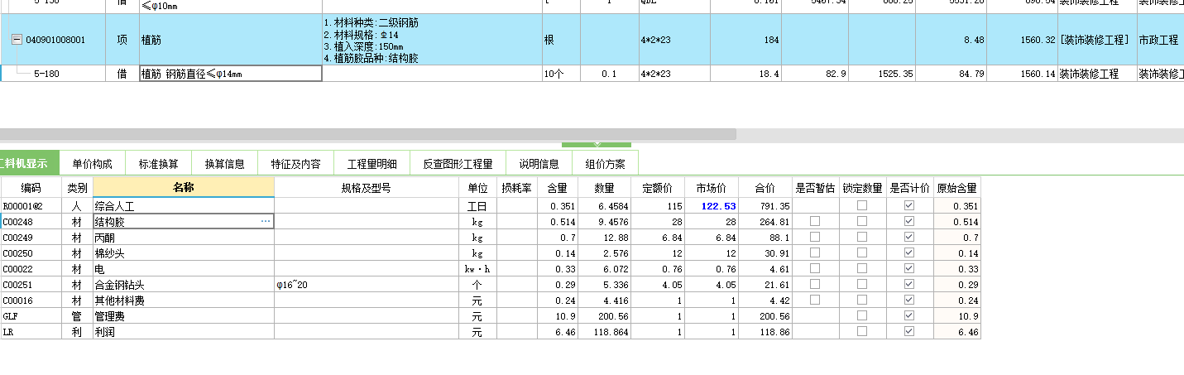Select the 丙酮 name cell
Screen dimensions: 1184x375
point(183,238)
